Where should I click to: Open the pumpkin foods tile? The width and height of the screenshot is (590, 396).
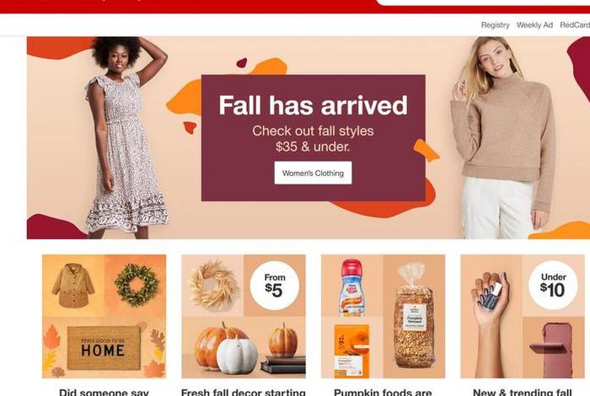click(383, 316)
